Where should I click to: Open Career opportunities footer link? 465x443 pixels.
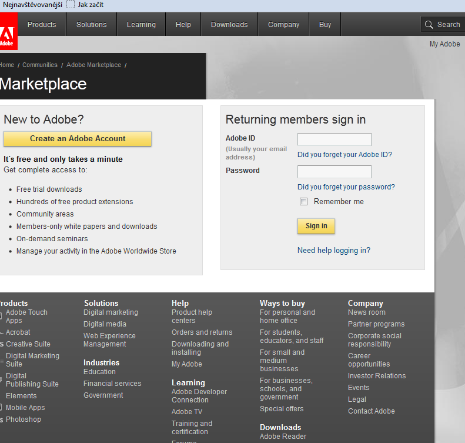pos(369,360)
